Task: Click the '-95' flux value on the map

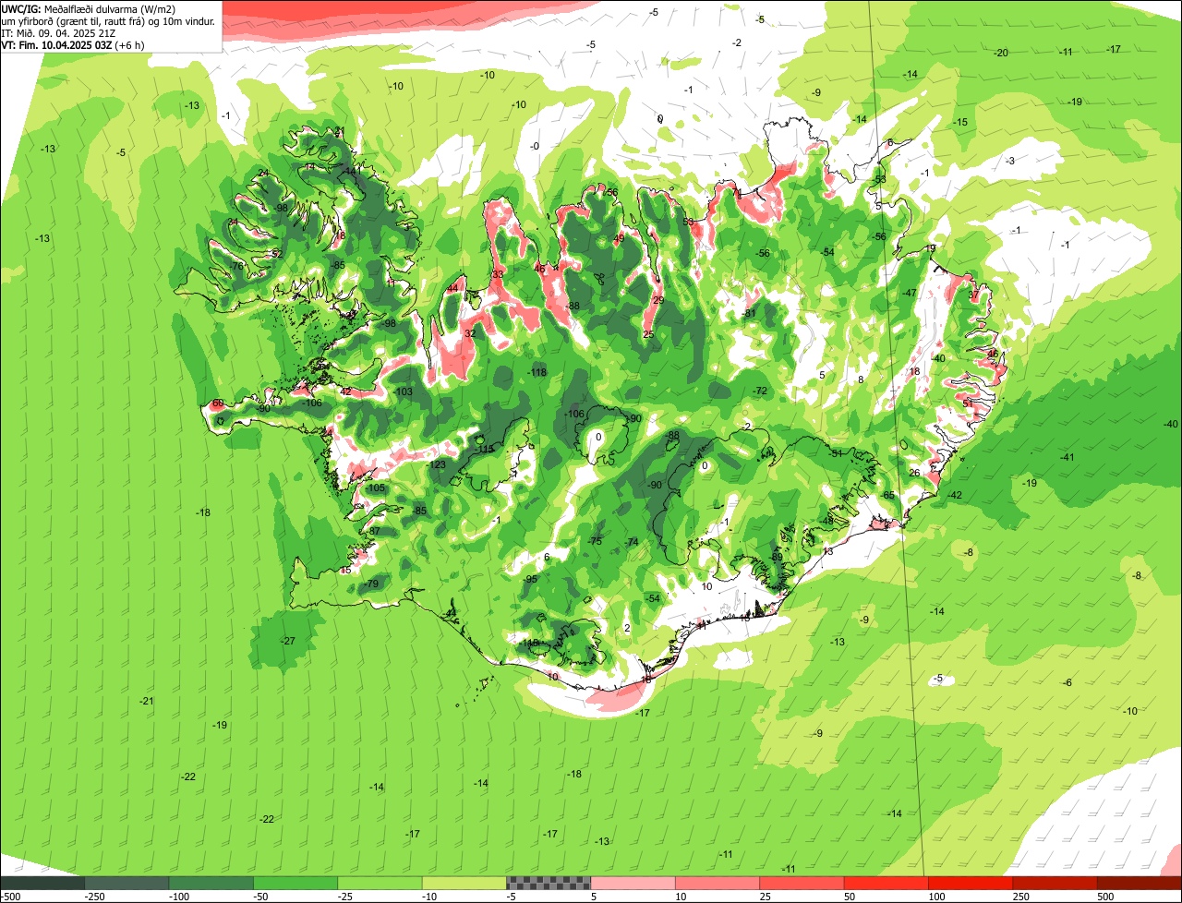Action: 531,579
